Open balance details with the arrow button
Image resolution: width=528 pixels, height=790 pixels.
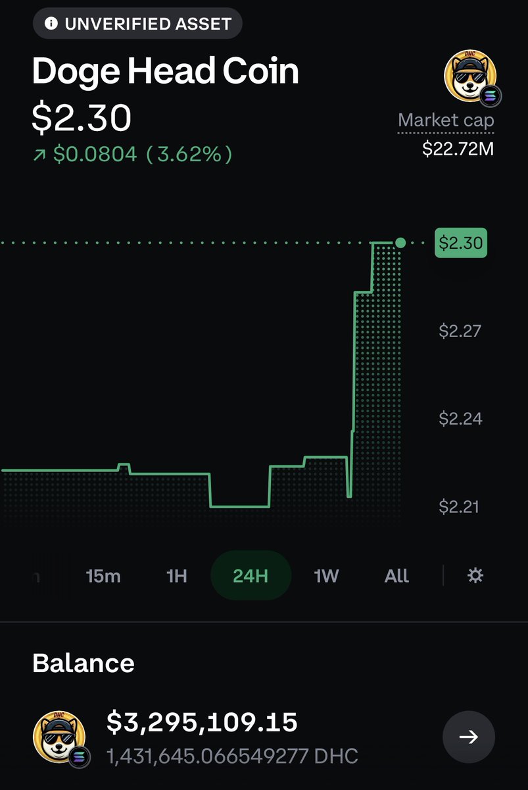(x=468, y=737)
